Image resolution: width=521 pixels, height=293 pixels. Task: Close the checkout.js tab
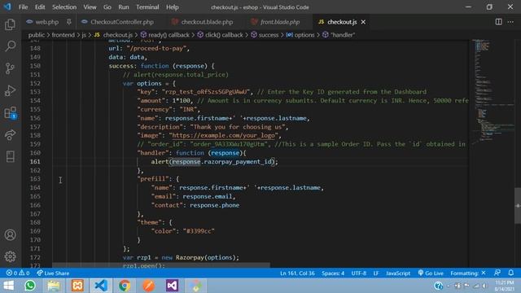tap(363, 22)
